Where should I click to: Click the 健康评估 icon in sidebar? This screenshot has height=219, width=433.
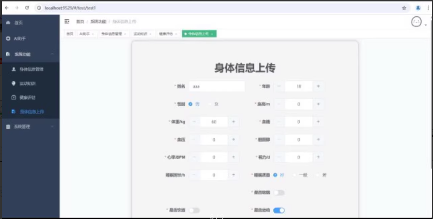pyautogui.click(x=14, y=97)
